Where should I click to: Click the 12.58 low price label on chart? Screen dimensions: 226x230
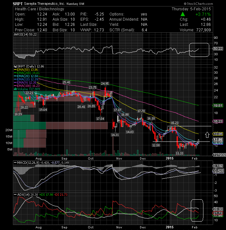(156, 145)
